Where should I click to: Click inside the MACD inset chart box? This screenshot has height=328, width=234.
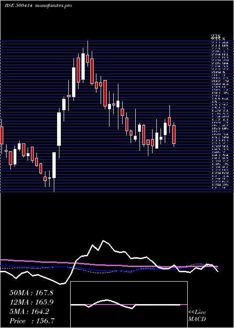coord(129,305)
